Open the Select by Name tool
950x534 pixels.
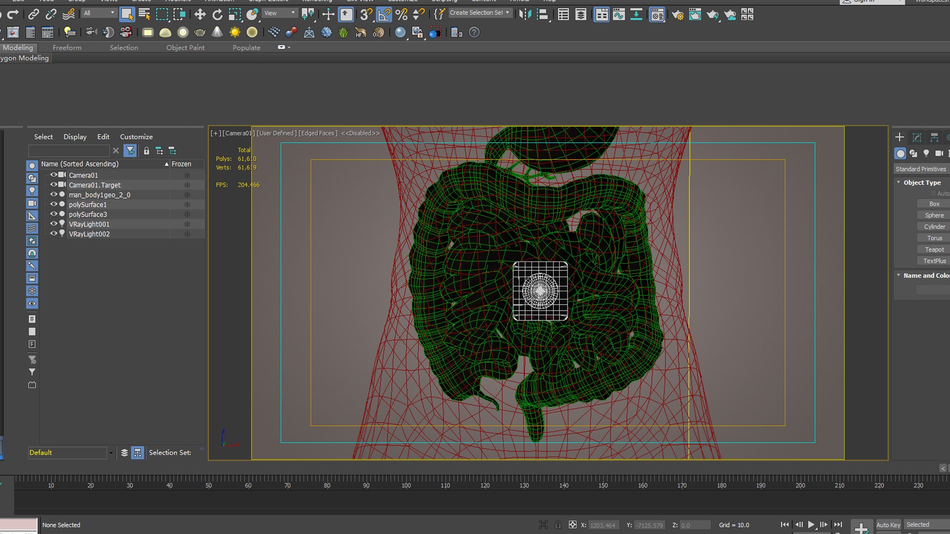point(144,14)
